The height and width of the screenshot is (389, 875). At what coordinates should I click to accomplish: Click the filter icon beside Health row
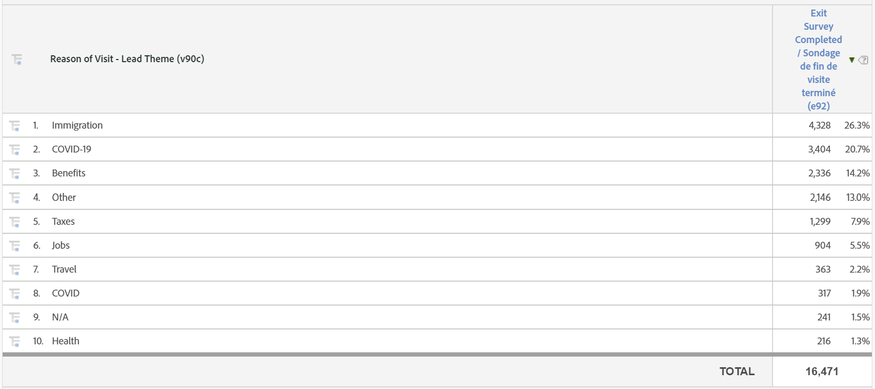click(14, 341)
